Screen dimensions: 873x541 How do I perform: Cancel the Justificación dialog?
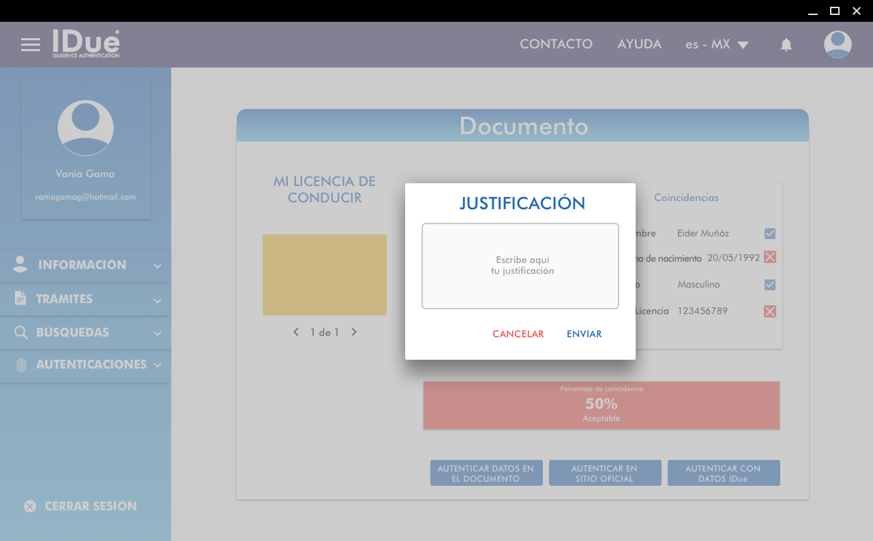click(518, 334)
